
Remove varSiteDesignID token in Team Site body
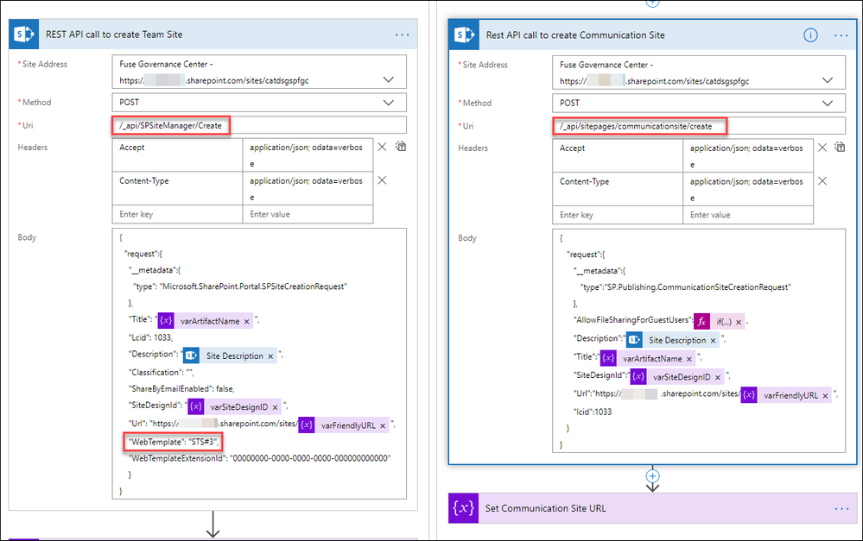point(275,407)
